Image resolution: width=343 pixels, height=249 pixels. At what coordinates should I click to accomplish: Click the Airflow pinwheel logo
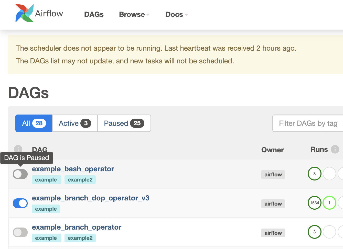25,13
